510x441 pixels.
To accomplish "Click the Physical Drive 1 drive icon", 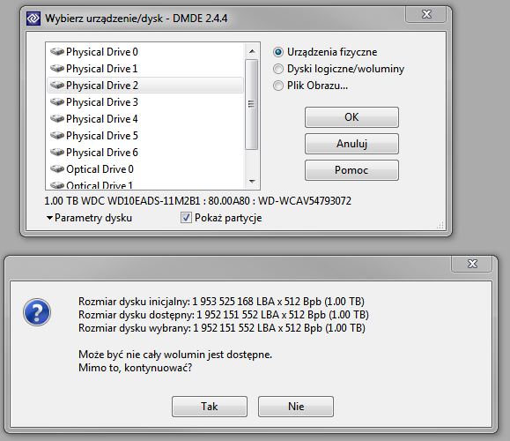I will (x=57, y=69).
